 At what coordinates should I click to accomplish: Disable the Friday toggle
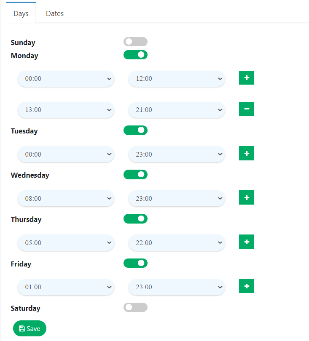135,263
